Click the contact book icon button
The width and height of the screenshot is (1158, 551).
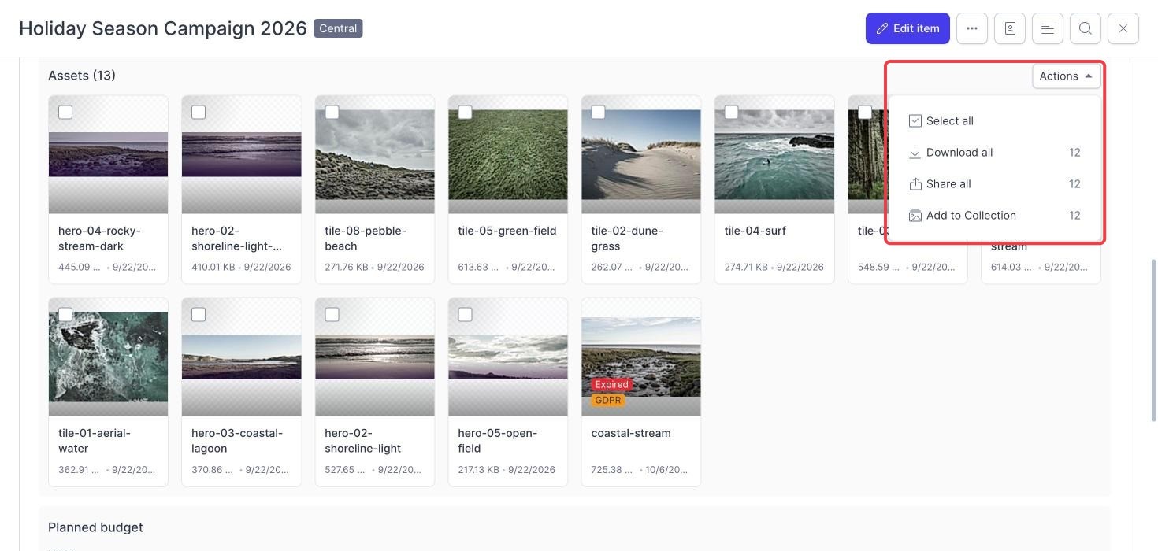(1010, 28)
